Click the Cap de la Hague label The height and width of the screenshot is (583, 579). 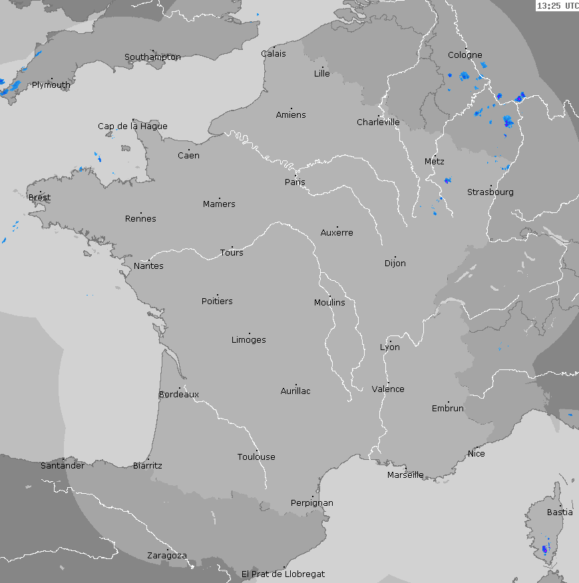[132, 126]
